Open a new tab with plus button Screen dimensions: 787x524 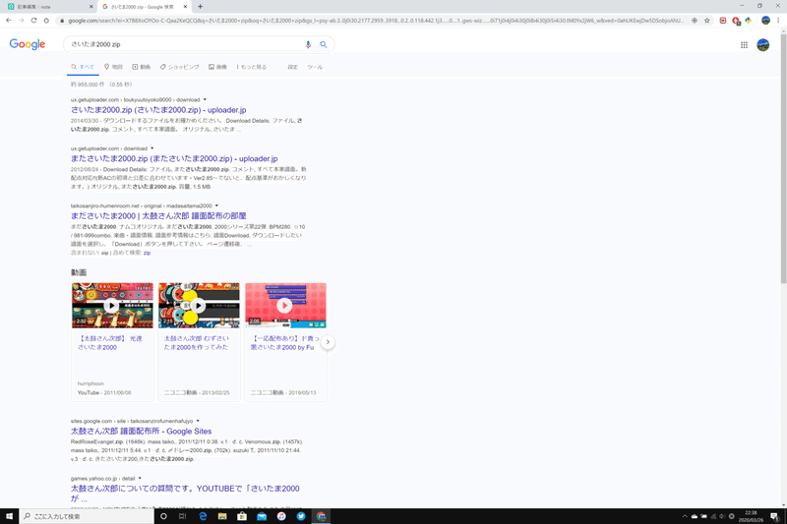pyautogui.click(x=201, y=7)
